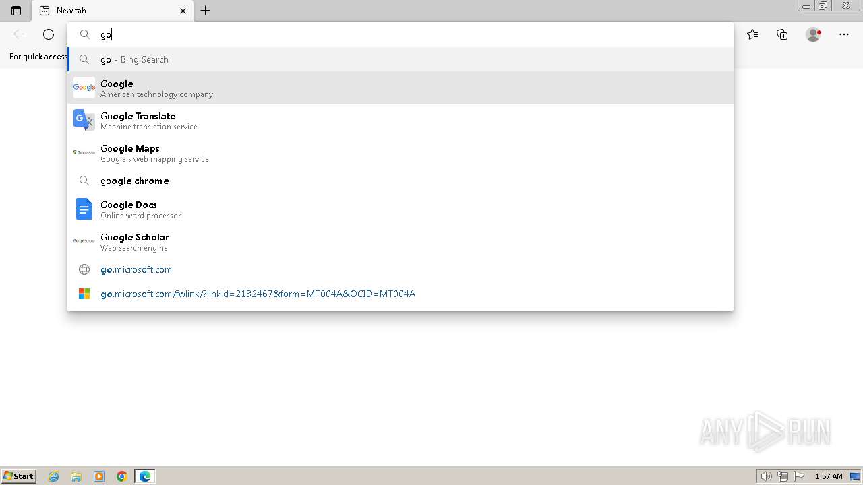863x485 pixels.
Task: Open go.microsoft.com suggestion
Action: click(400, 269)
